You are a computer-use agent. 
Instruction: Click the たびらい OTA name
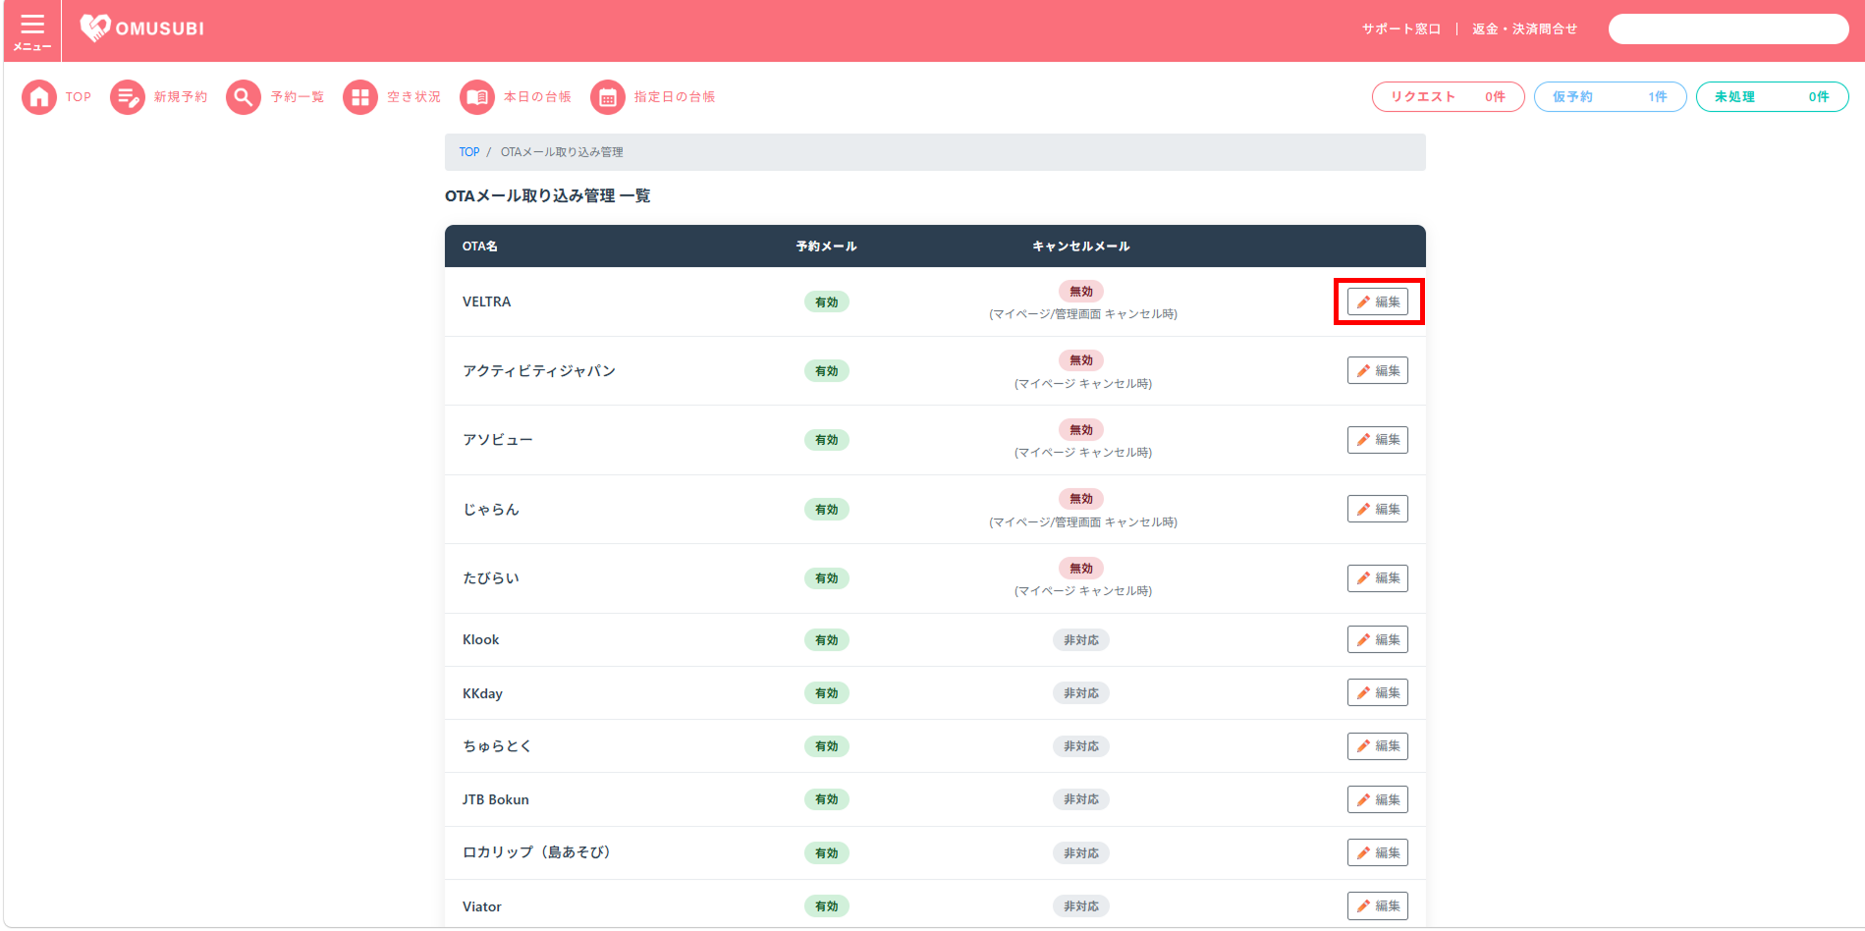[491, 578]
